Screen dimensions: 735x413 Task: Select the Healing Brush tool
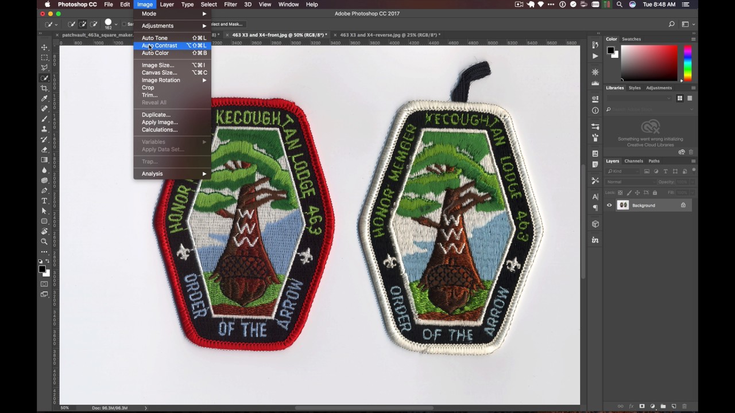44,108
